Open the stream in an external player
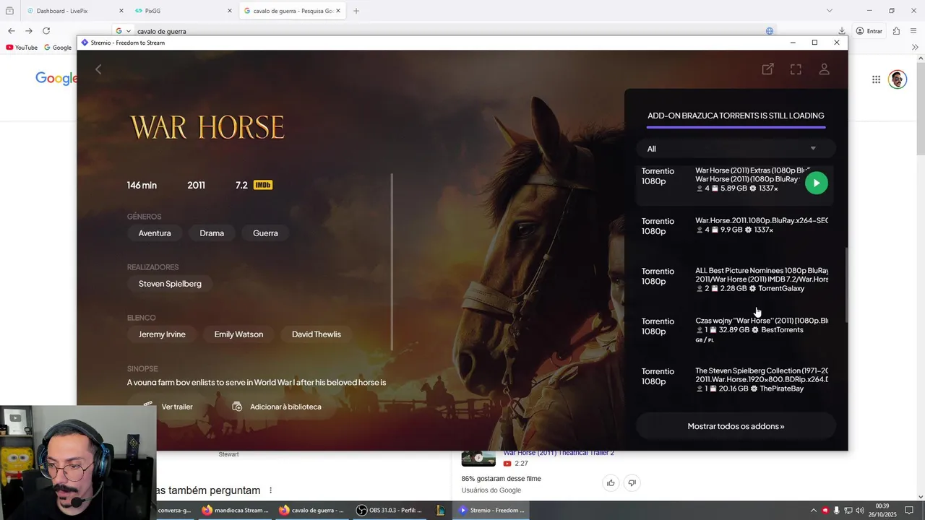This screenshot has width=925, height=520. (767, 69)
